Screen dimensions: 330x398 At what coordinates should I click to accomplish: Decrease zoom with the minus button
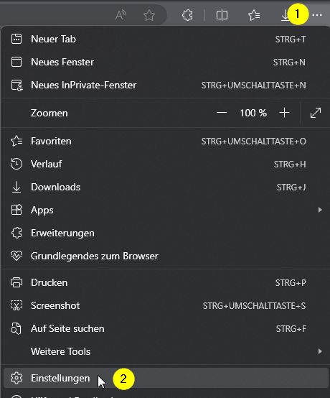click(222, 113)
